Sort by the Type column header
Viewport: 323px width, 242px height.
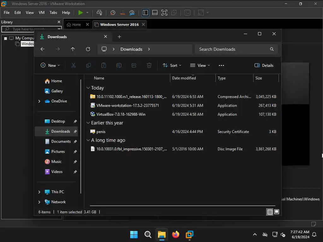pyautogui.click(x=222, y=78)
